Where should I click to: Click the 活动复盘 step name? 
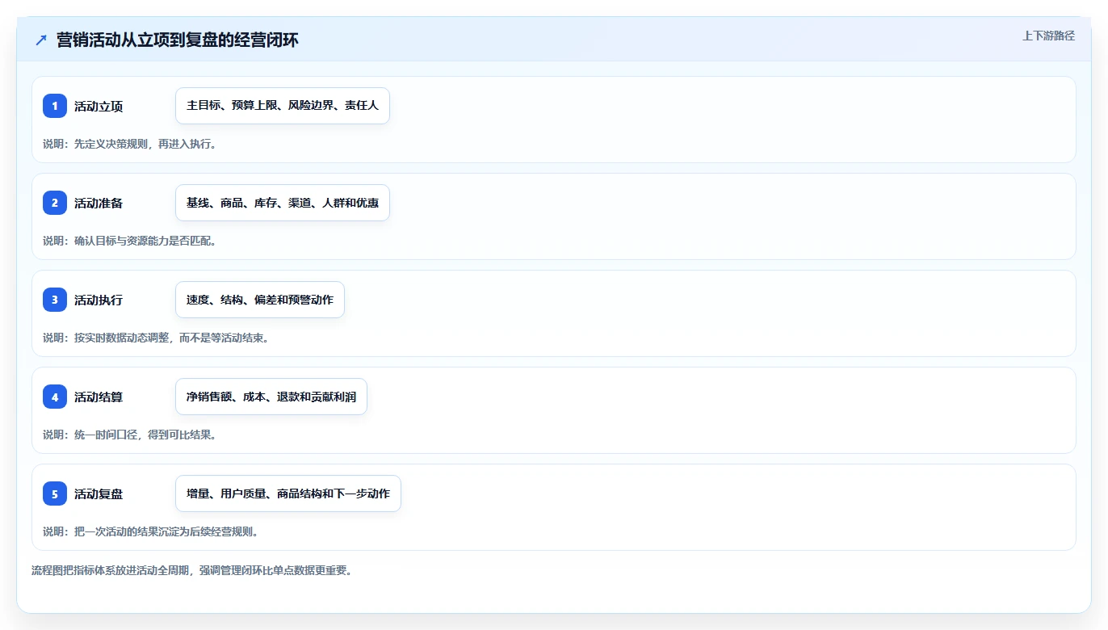tap(99, 493)
